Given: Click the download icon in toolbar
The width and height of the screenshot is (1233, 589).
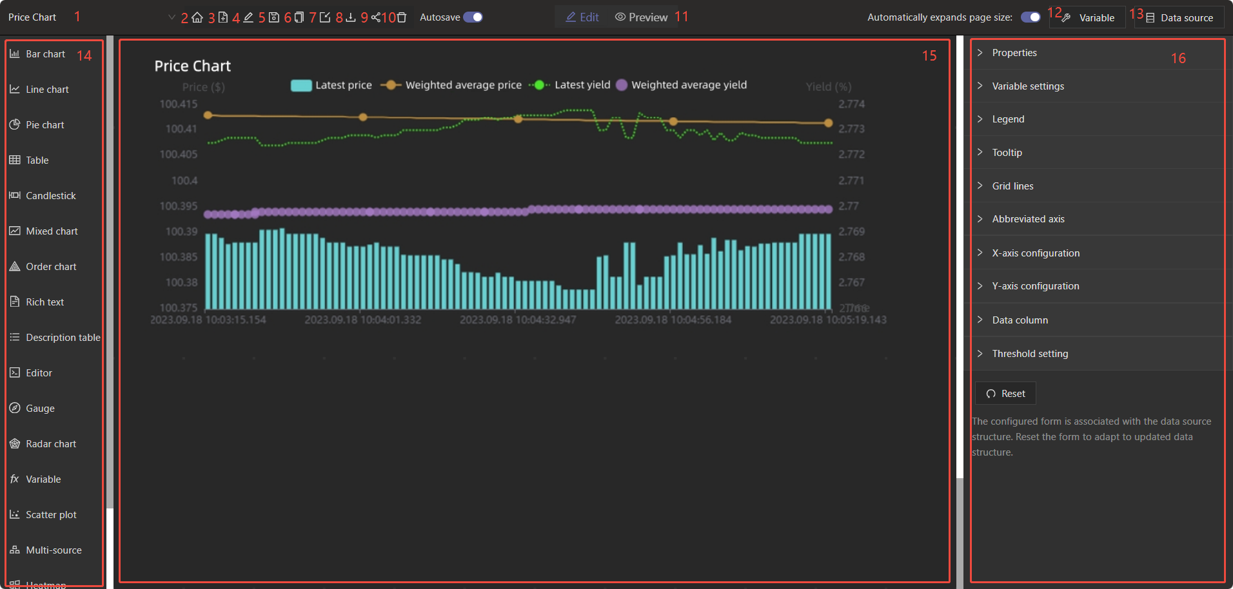Looking at the screenshot, I should click(x=351, y=17).
